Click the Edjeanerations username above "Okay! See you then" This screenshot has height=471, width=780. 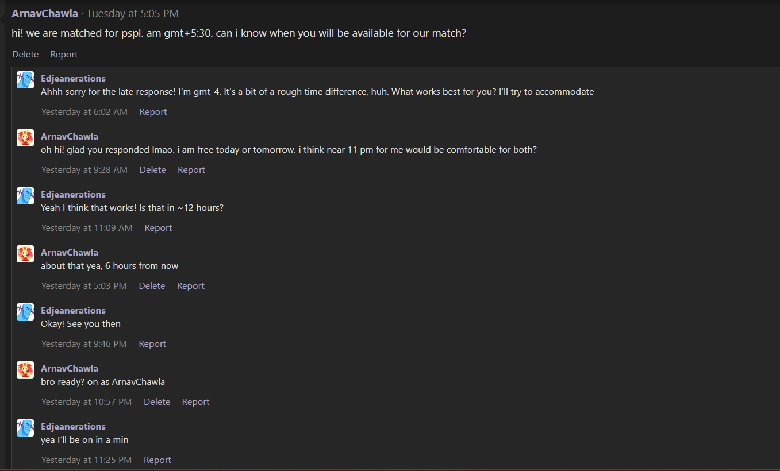[73, 311]
